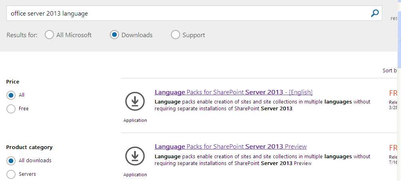Click the Price filter heading
This screenshot has width=401, height=181.
(13, 82)
